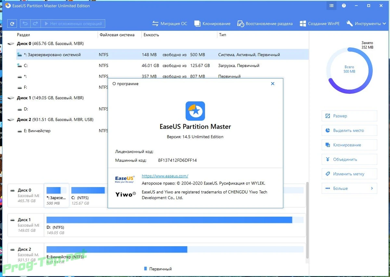
Task: Click the Первичный legend color square
Action: click(x=145, y=269)
